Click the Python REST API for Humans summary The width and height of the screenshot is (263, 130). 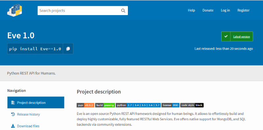click(31, 74)
